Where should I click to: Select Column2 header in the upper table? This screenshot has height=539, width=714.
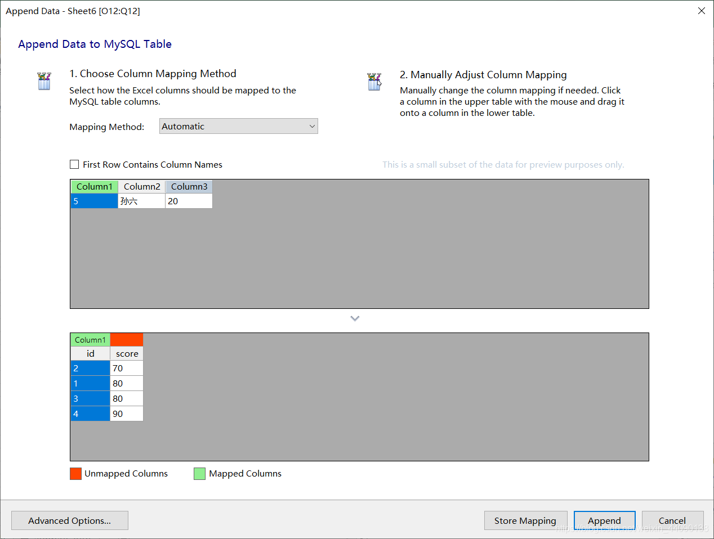142,187
